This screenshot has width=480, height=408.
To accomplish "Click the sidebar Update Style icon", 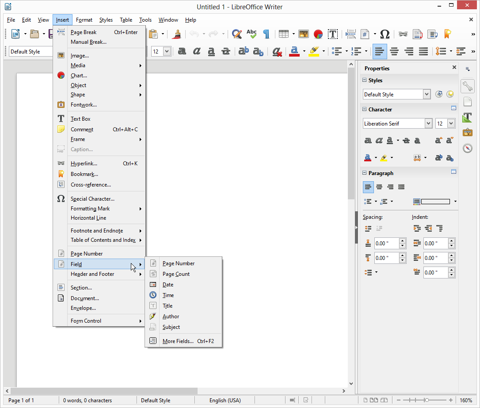I will click(438, 94).
